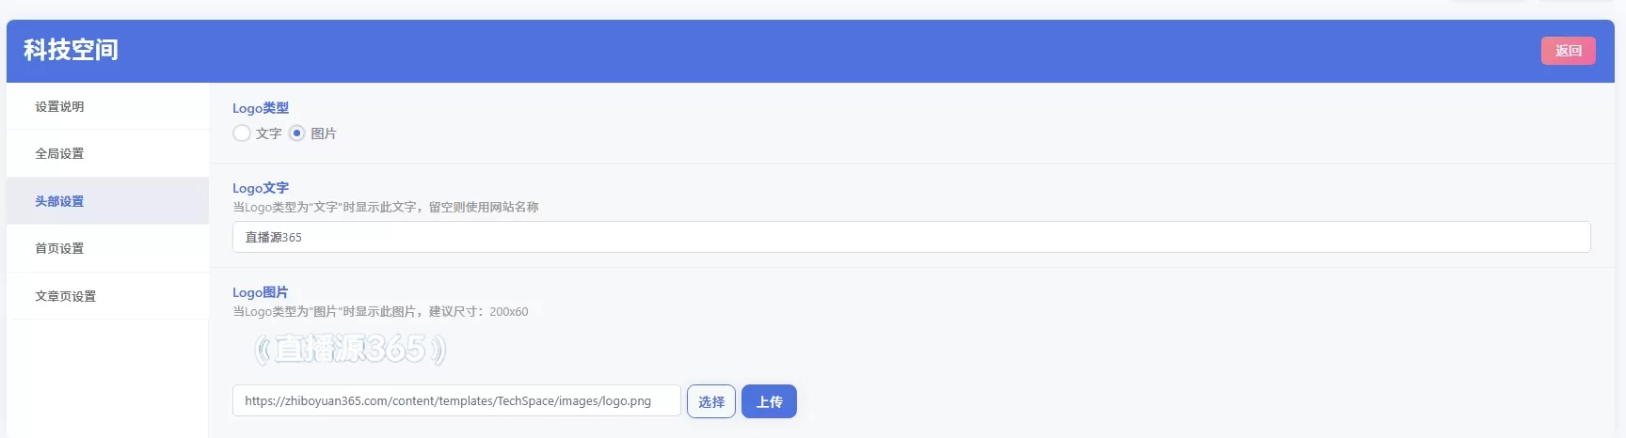1626x438 pixels.
Task: Click the 返回 button in header
Action: click(1568, 51)
